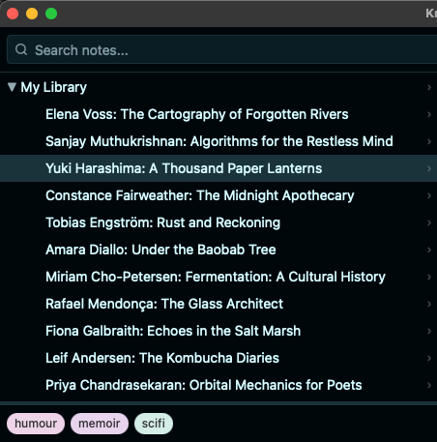Click chevron beside Orbital Mechanics for Poets

(x=429, y=385)
